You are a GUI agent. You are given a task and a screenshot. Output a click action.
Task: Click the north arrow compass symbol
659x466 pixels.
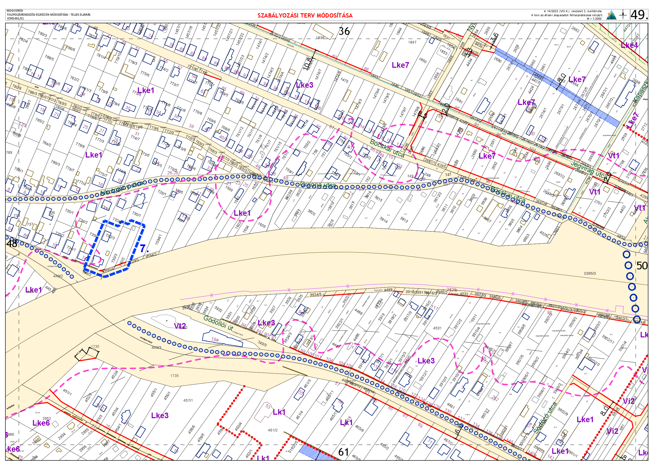tap(623, 14)
